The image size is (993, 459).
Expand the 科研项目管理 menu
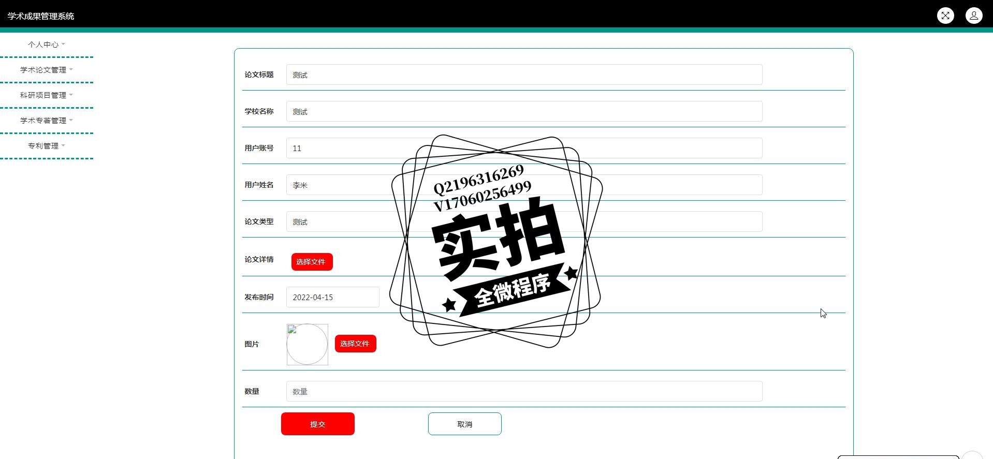pos(47,95)
